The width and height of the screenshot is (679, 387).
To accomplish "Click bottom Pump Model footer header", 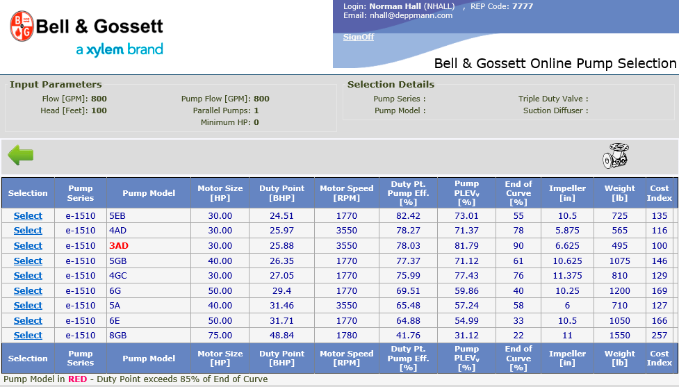I will point(149,359).
